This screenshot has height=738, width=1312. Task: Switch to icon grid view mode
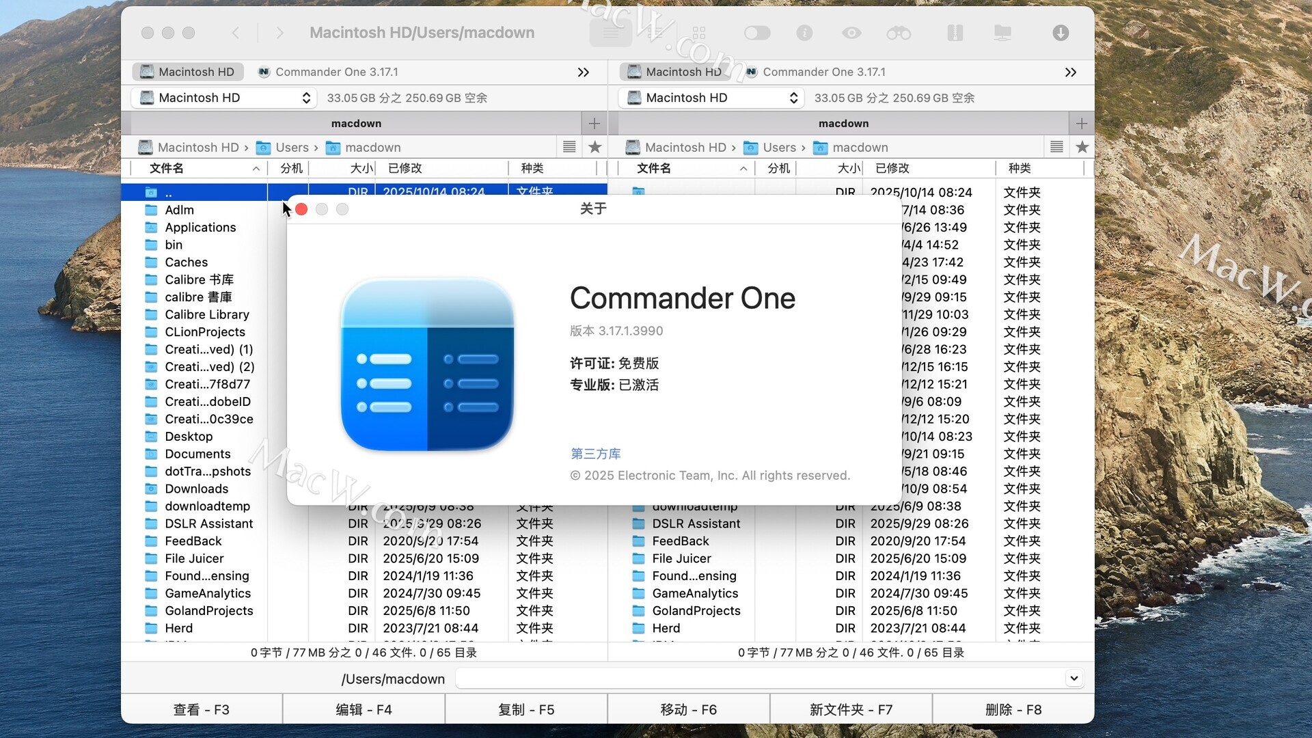[698, 33]
